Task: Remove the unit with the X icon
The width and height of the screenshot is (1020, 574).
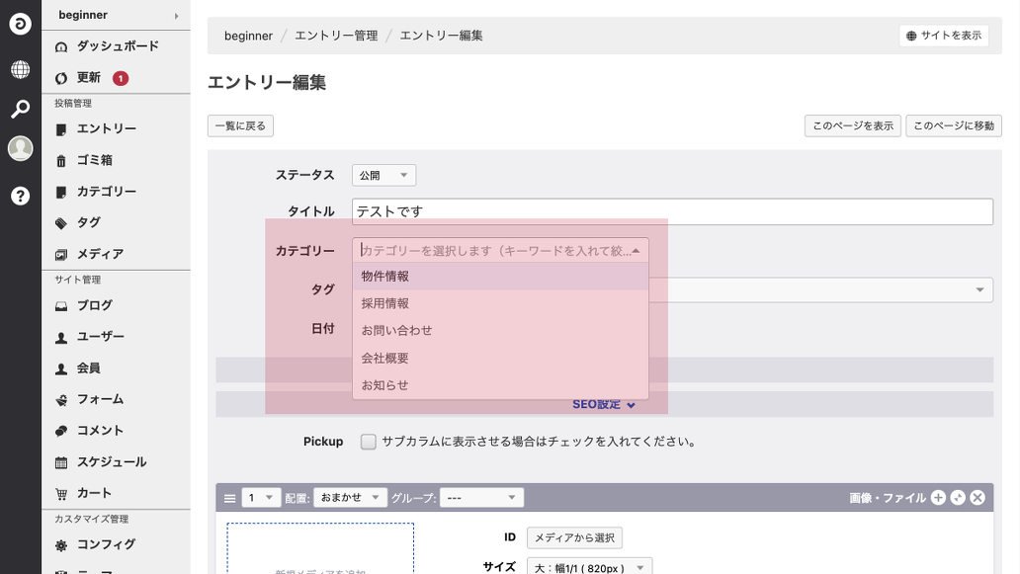Action: pos(977,498)
